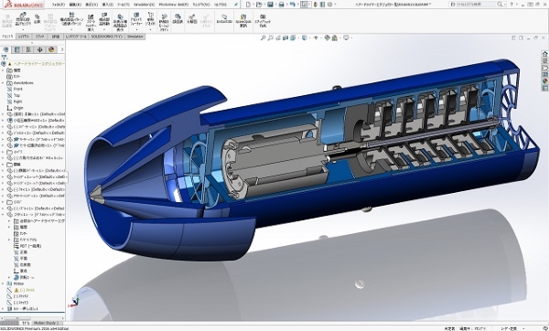Click the Edit Appearance color ball icon in the view toolbar
Screen dimensions: 549x331
pyautogui.click(x=327, y=37)
